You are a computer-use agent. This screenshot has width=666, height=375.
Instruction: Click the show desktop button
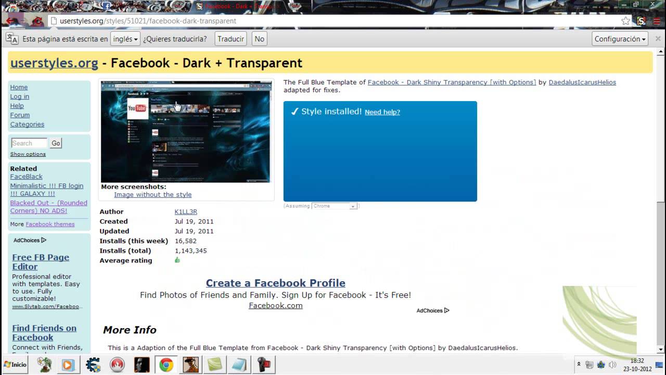659,365
